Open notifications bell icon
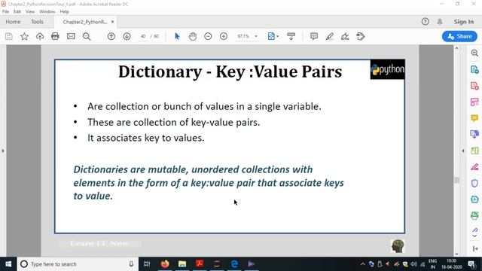The width and height of the screenshot is (482, 271). tap(440, 22)
